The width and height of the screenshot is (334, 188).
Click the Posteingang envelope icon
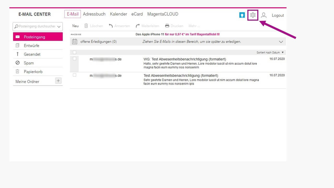pos(18,37)
